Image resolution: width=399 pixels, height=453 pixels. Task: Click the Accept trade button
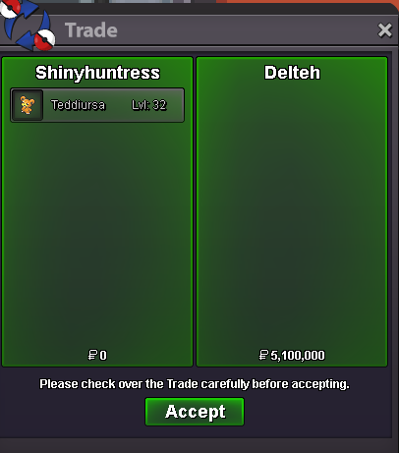click(195, 412)
